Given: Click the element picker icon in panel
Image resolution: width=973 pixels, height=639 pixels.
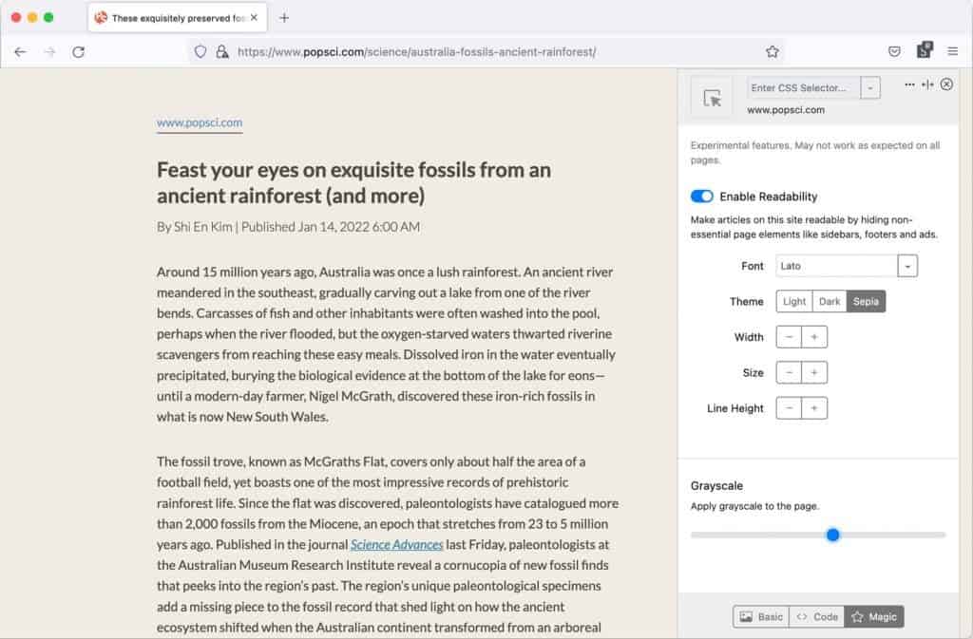Looking at the screenshot, I should point(712,98).
